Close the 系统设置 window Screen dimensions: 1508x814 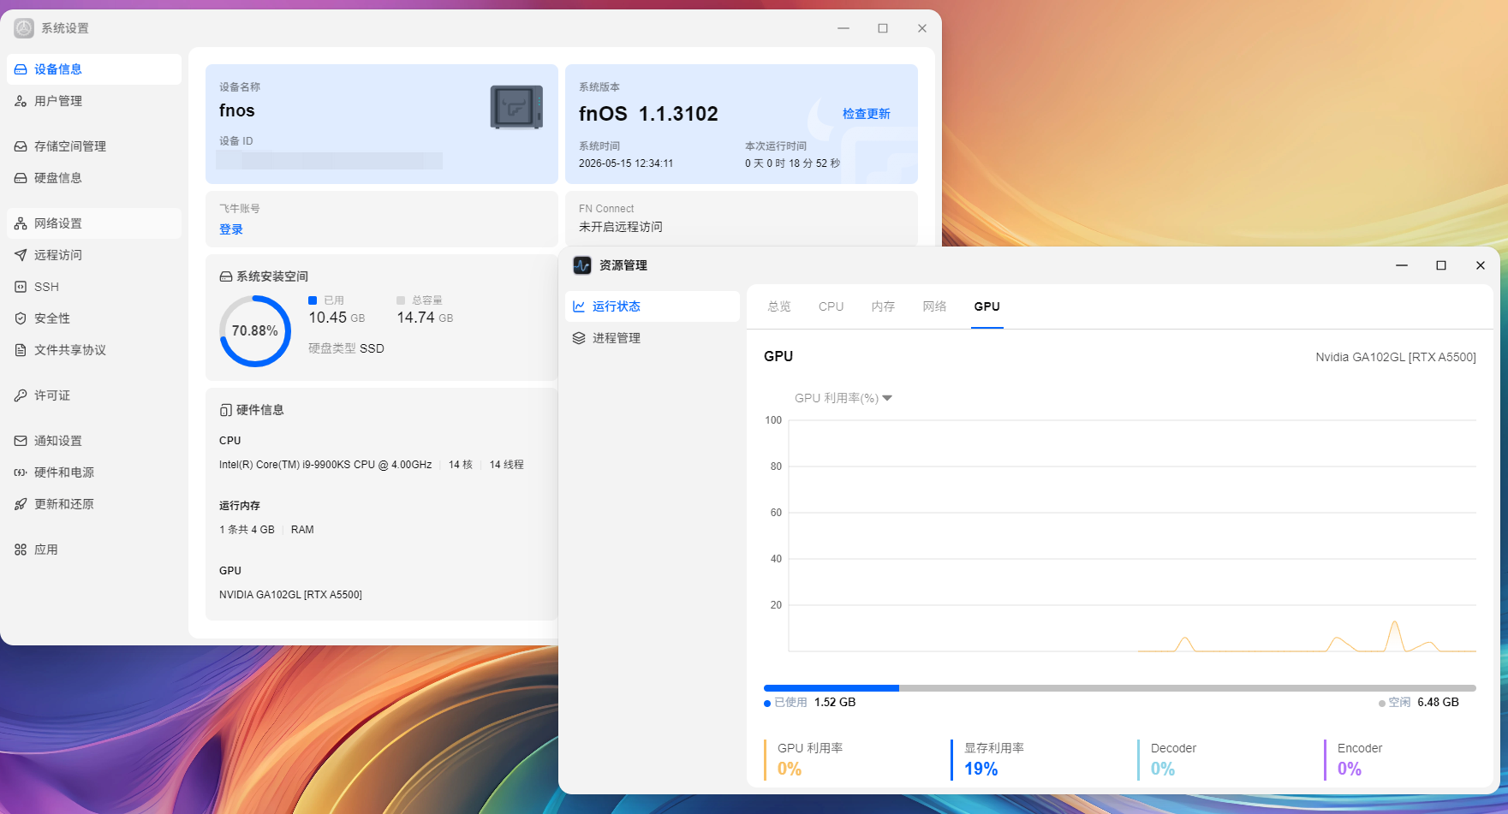pos(922,28)
